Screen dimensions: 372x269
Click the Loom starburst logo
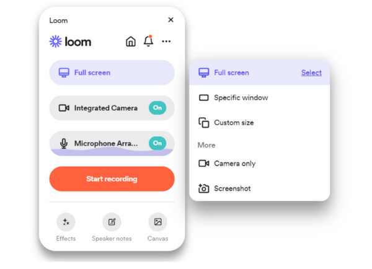click(x=56, y=42)
